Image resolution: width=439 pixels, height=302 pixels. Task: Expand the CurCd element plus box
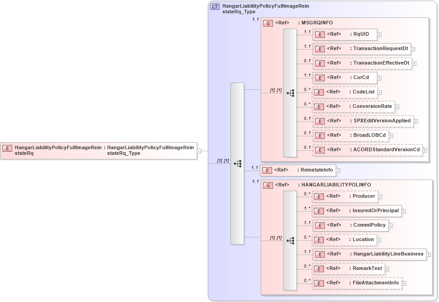(379, 78)
